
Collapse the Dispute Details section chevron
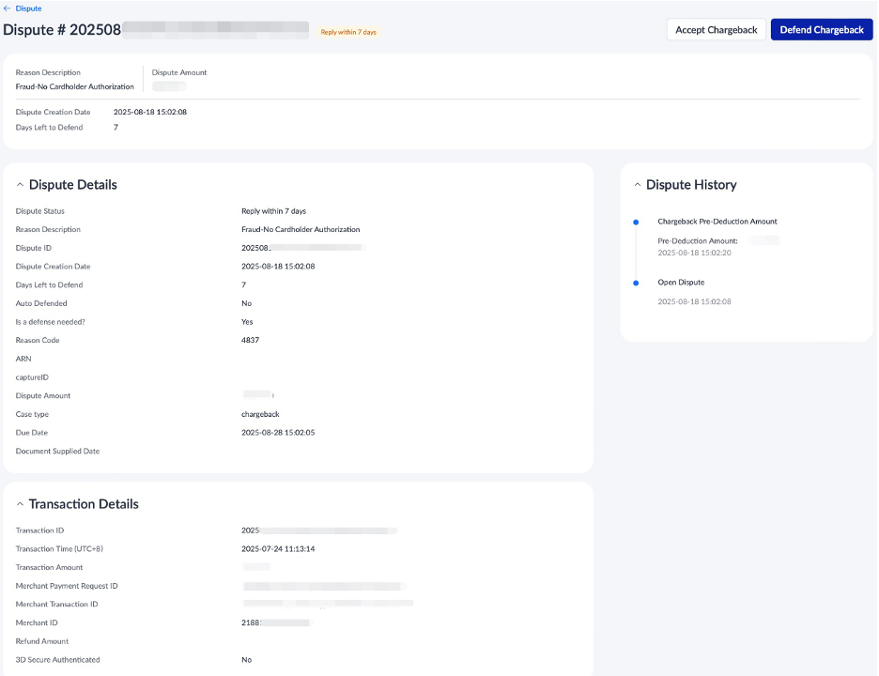point(20,185)
